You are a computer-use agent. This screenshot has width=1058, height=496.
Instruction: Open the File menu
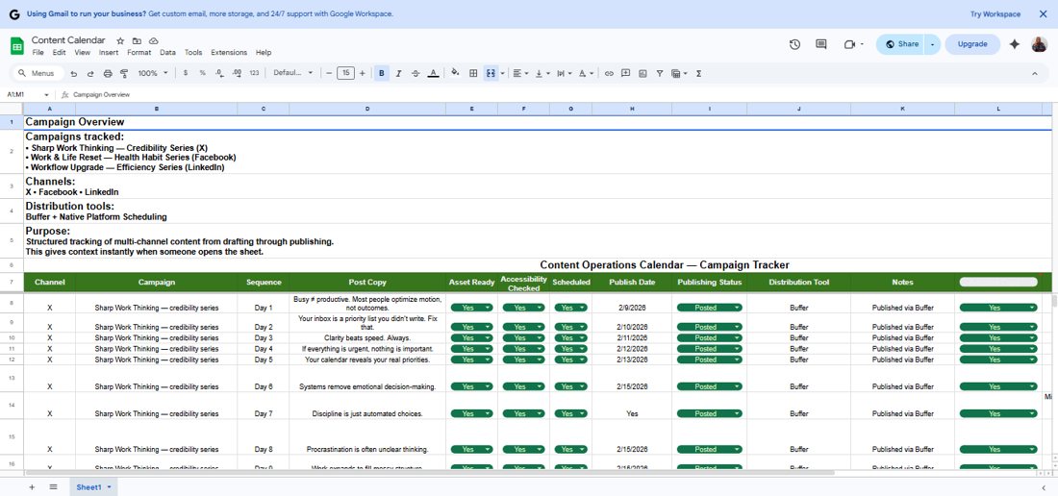[38, 53]
